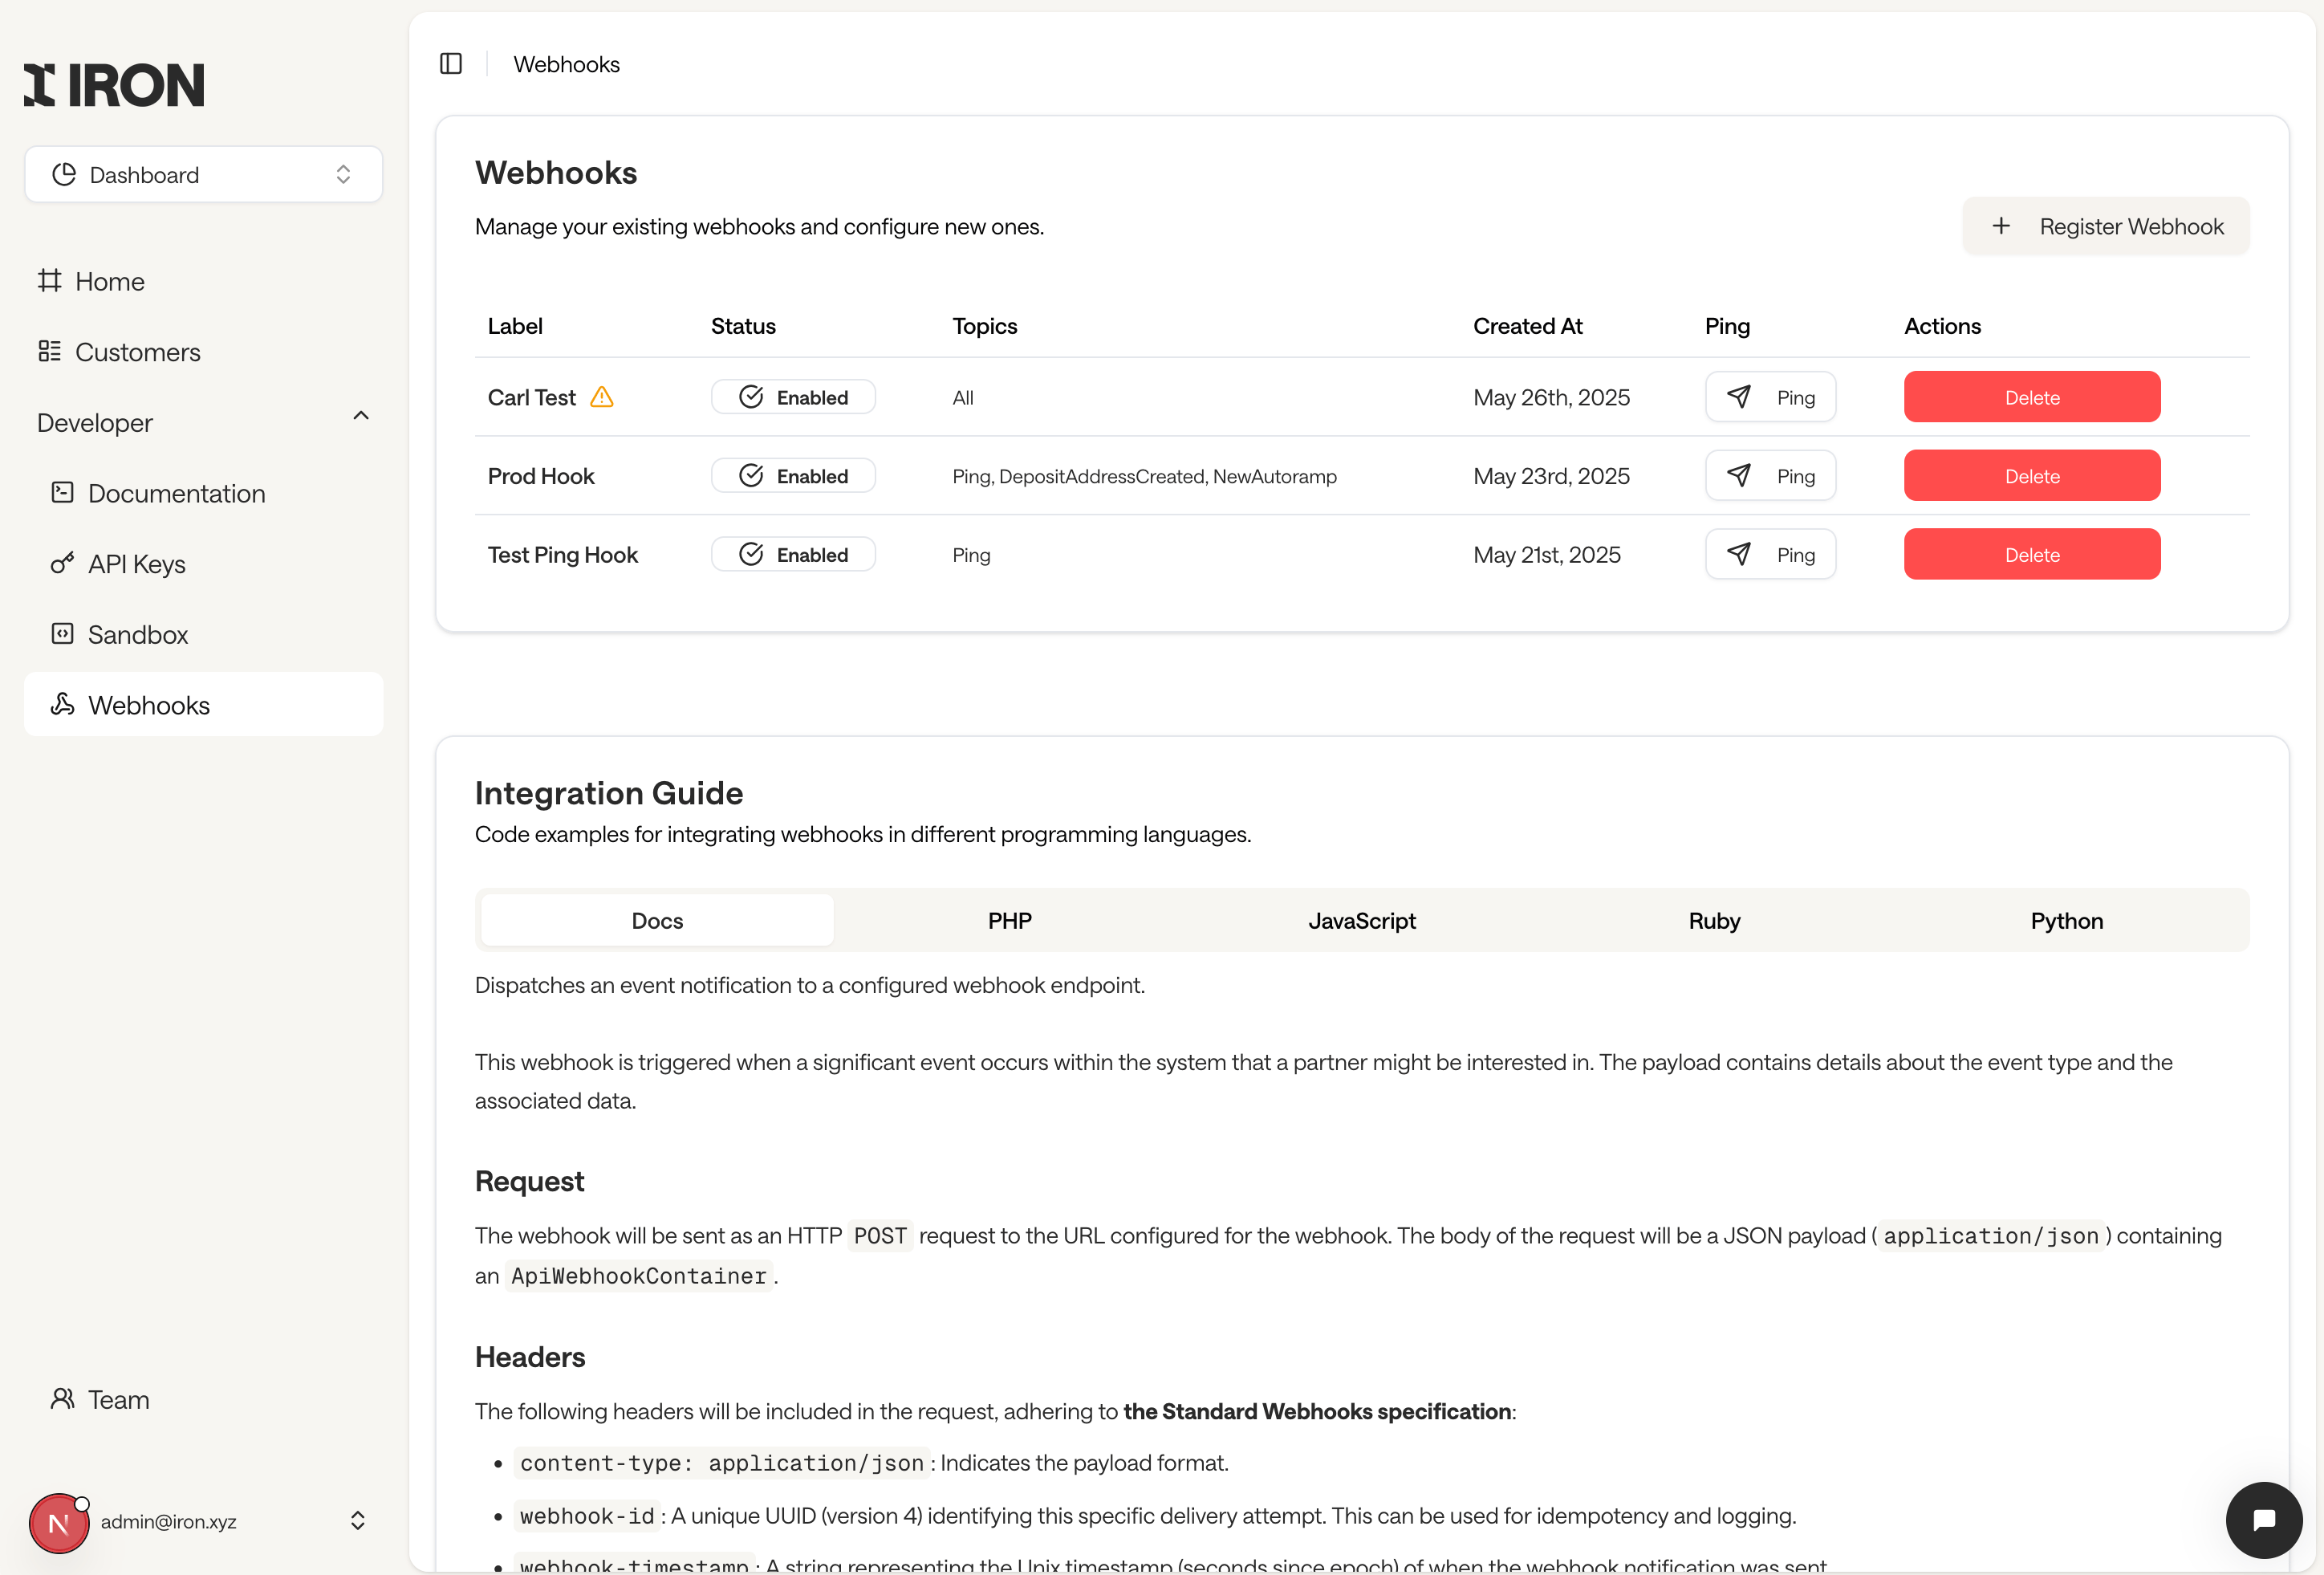The width and height of the screenshot is (2324, 1575).
Task: Select the Docs tab
Action: pyautogui.click(x=657, y=921)
